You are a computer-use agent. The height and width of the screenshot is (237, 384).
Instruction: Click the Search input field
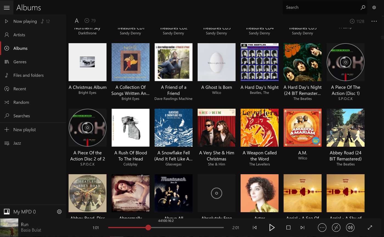pyautogui.click(x=321, y=7)
